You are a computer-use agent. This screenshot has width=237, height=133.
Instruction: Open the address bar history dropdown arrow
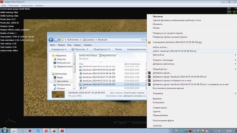click(142, 40)
